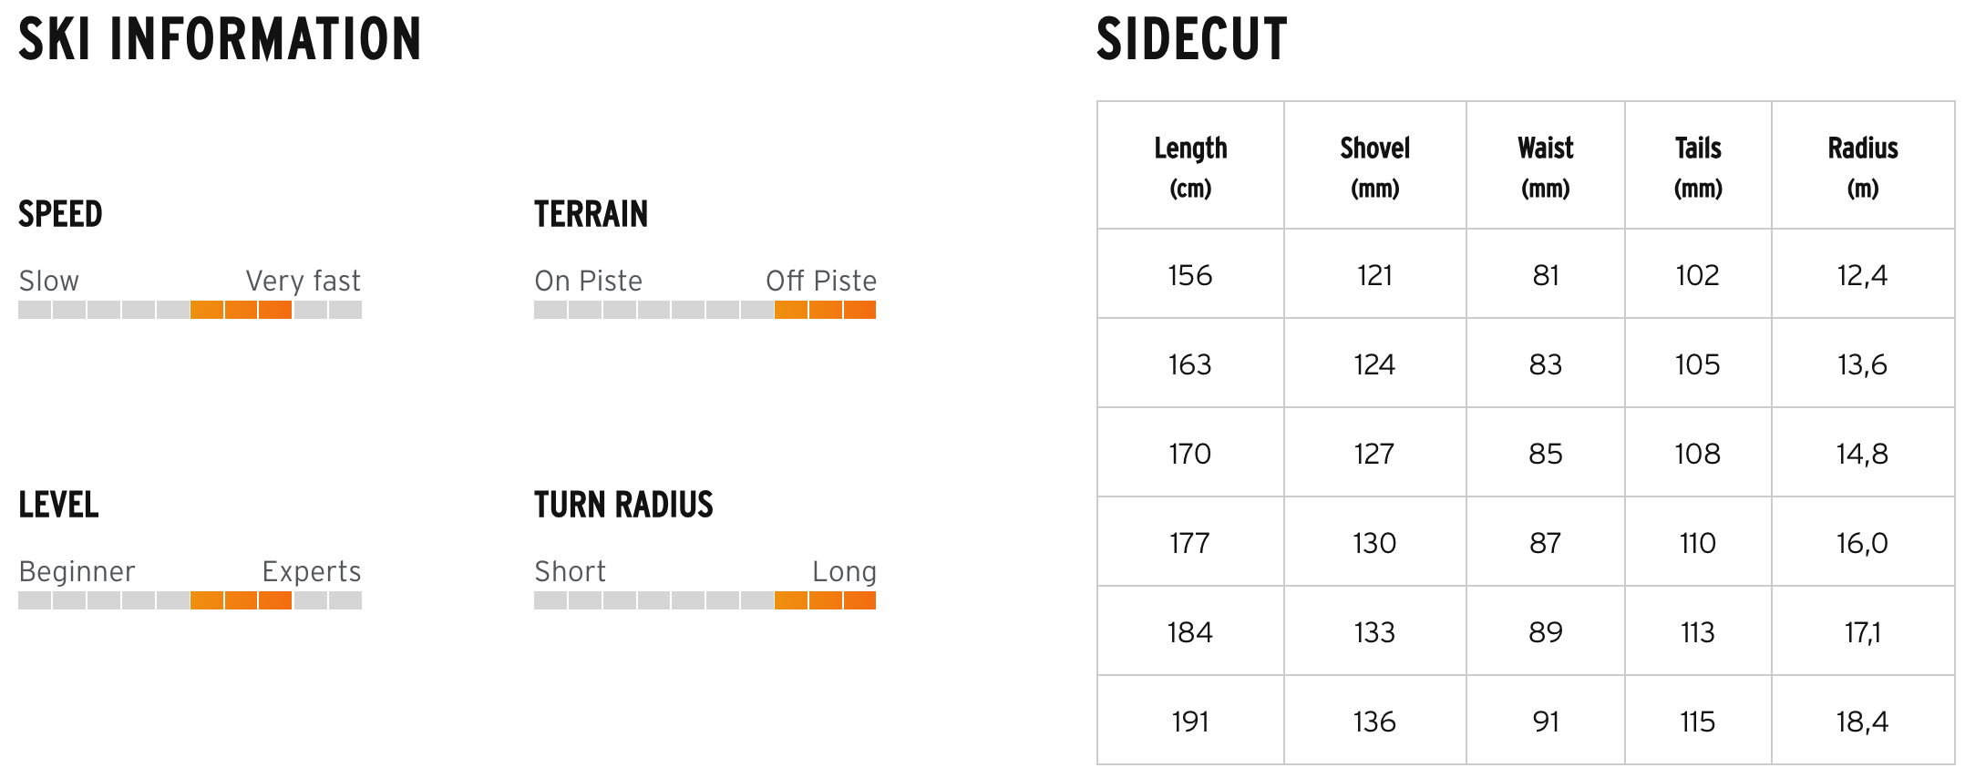Click the Tails (mm) column header
This screenshot has height=778, width=1965.
[1697, 166]
